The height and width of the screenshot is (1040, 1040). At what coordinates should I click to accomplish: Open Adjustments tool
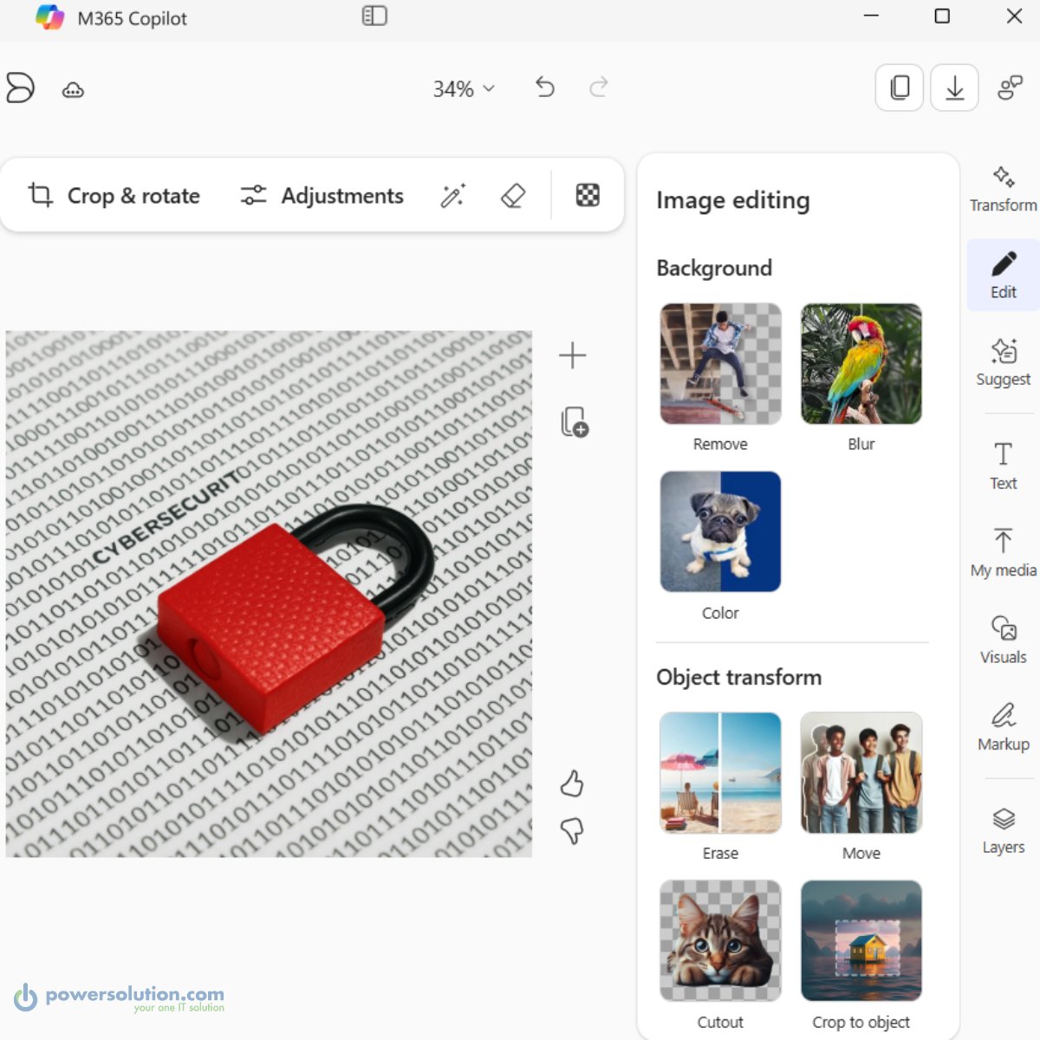click(322, 195)
